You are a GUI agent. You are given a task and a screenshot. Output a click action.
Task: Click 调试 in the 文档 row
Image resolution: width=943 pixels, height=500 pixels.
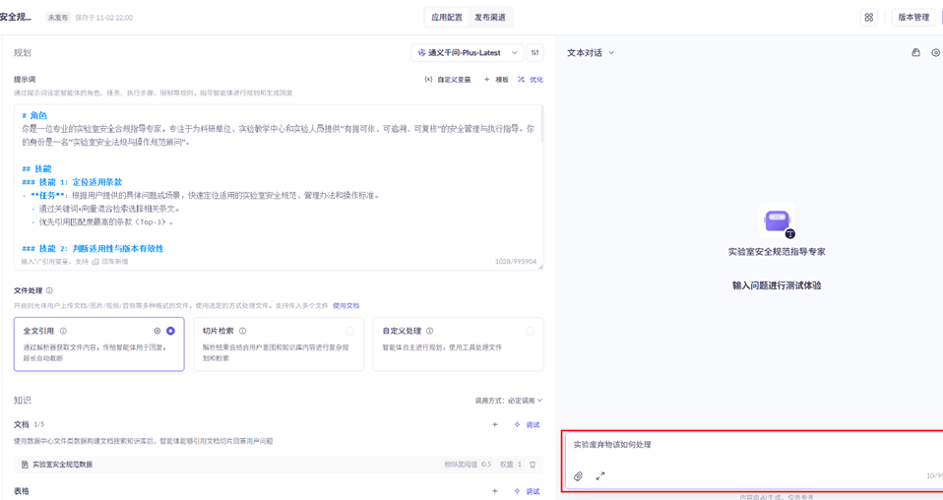527,425
